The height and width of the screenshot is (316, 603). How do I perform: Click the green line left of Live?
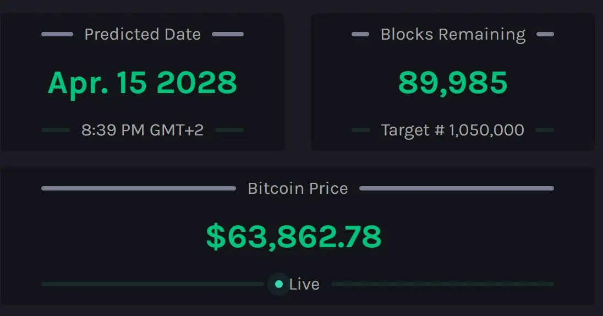(152, 284)
